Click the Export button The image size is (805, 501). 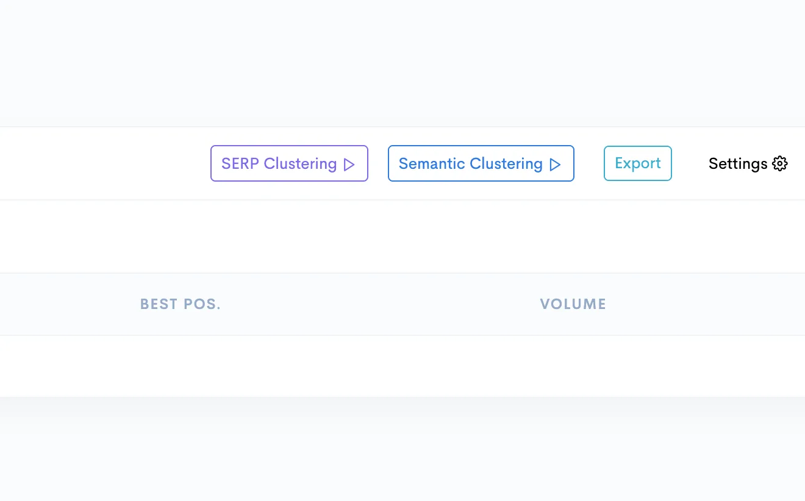pyautogui.click(x=638, y=163)
